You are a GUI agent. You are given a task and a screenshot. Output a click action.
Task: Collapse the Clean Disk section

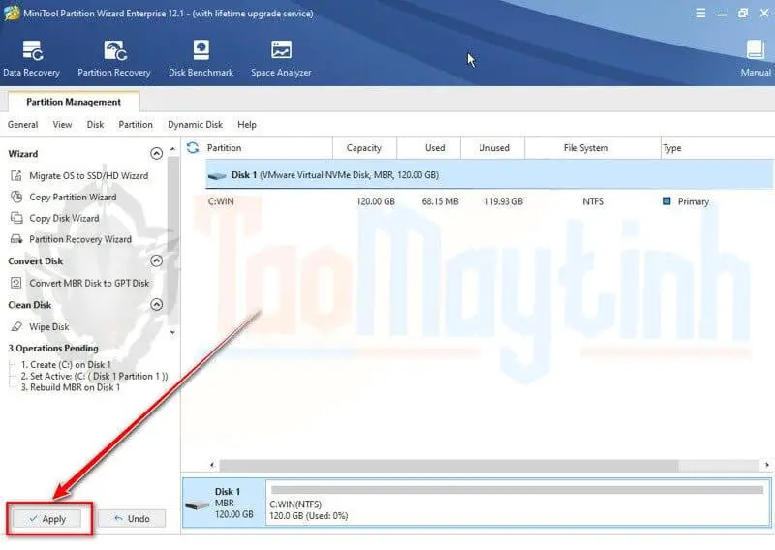tap(156, 306)
